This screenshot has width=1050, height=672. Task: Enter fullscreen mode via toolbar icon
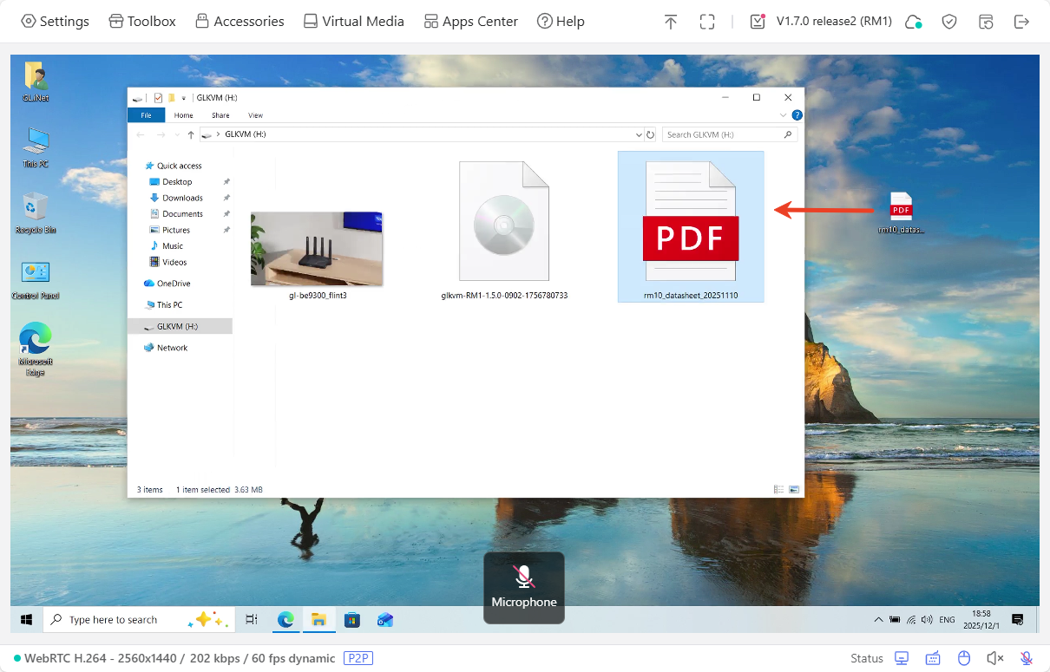point(707,21)
